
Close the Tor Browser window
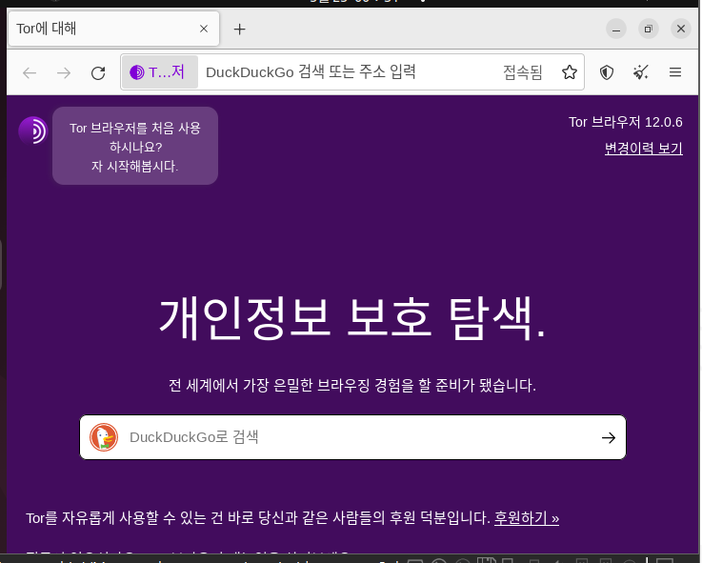point(681,30)
